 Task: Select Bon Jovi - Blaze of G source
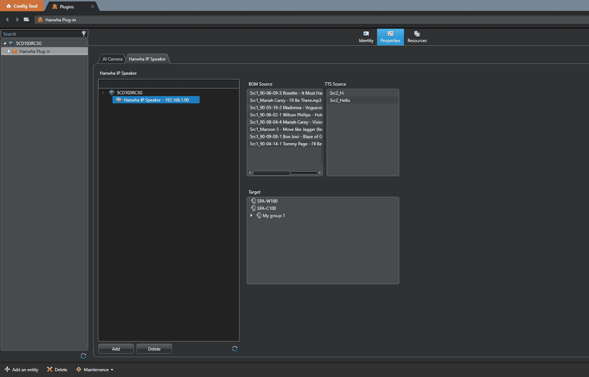[x=285, y=137]
